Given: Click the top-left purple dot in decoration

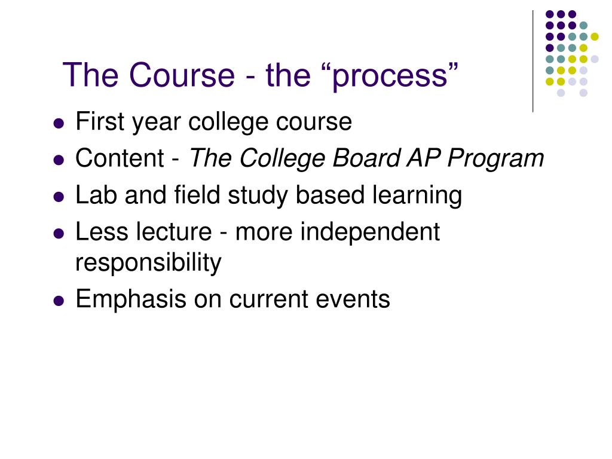Looking at the screenshot, I should click(x=550, y=14).
